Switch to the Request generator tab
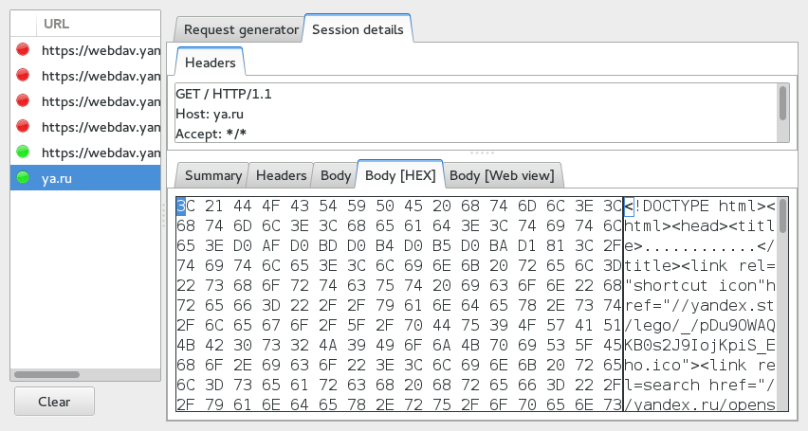The image size is (808, 431). point(241,29)
